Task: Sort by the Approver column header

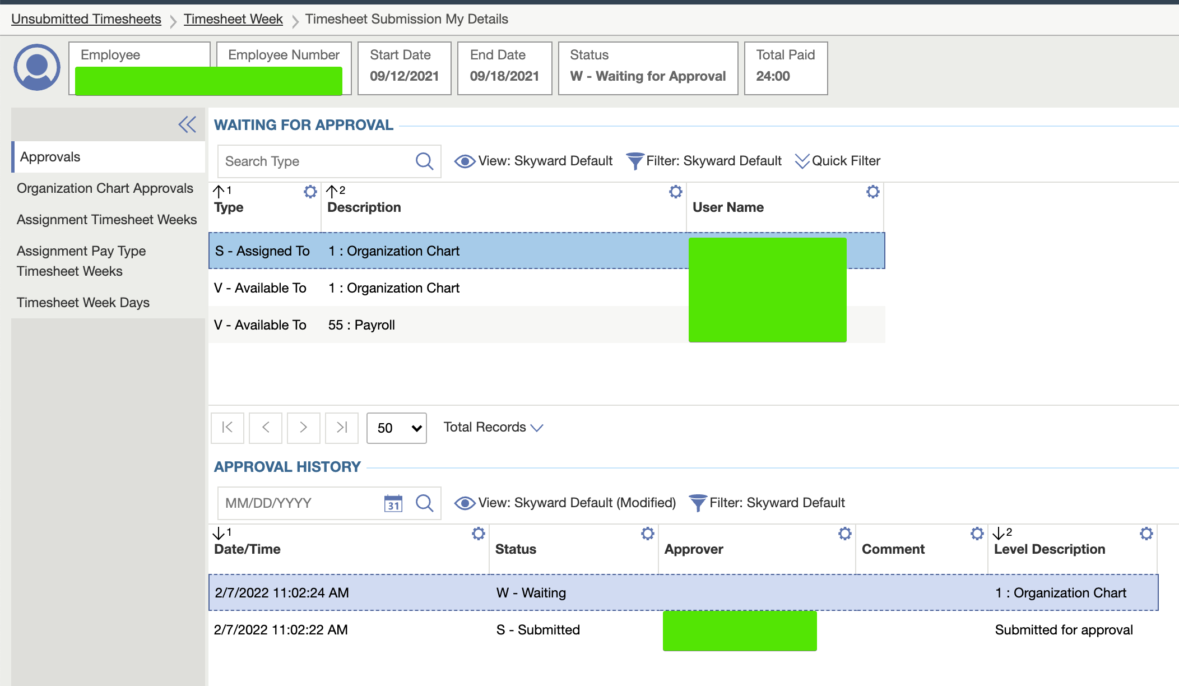Action: point(694,549)
